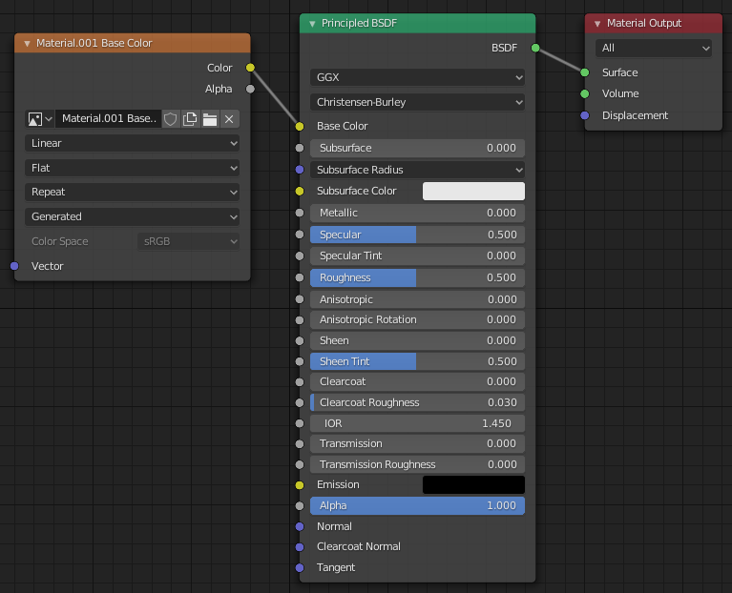Collapse the Principled BSDF node
Viewport: 732px width, 593px height.
pos(312,23)
